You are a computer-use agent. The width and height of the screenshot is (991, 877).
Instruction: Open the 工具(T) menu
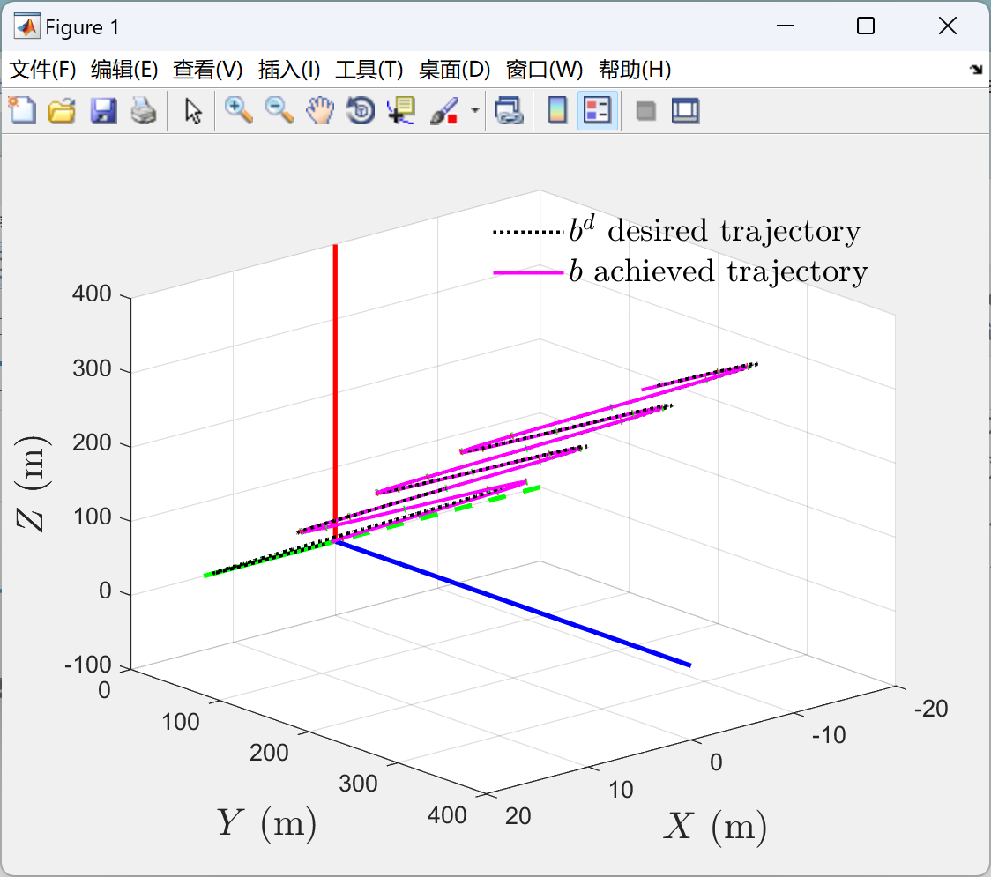click(369, 70)
